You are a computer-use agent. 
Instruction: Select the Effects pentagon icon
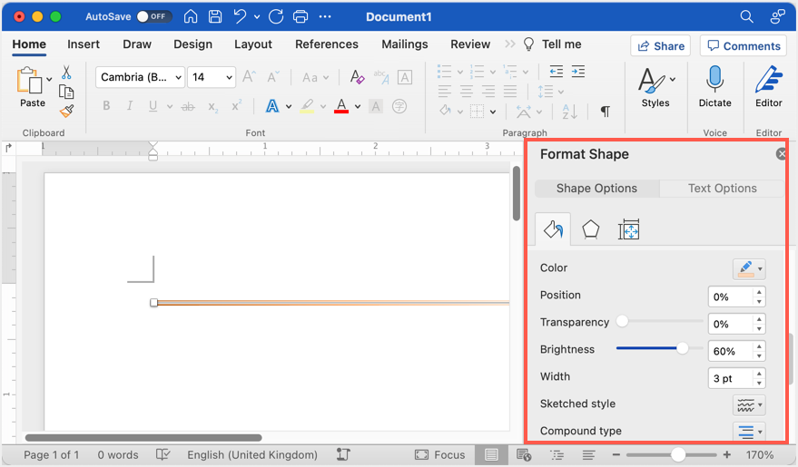click(591, 230)
